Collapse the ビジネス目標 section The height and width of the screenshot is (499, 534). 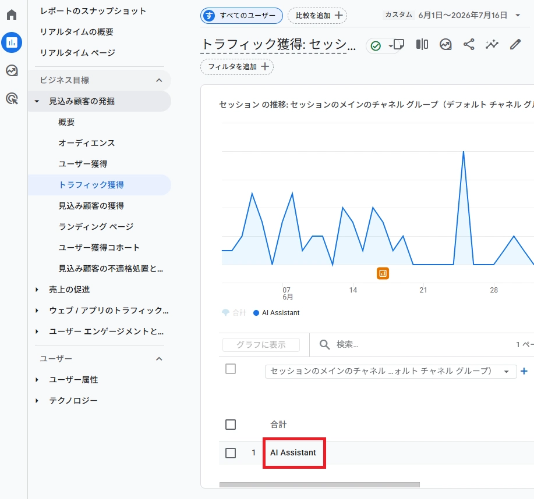[159, 80]
